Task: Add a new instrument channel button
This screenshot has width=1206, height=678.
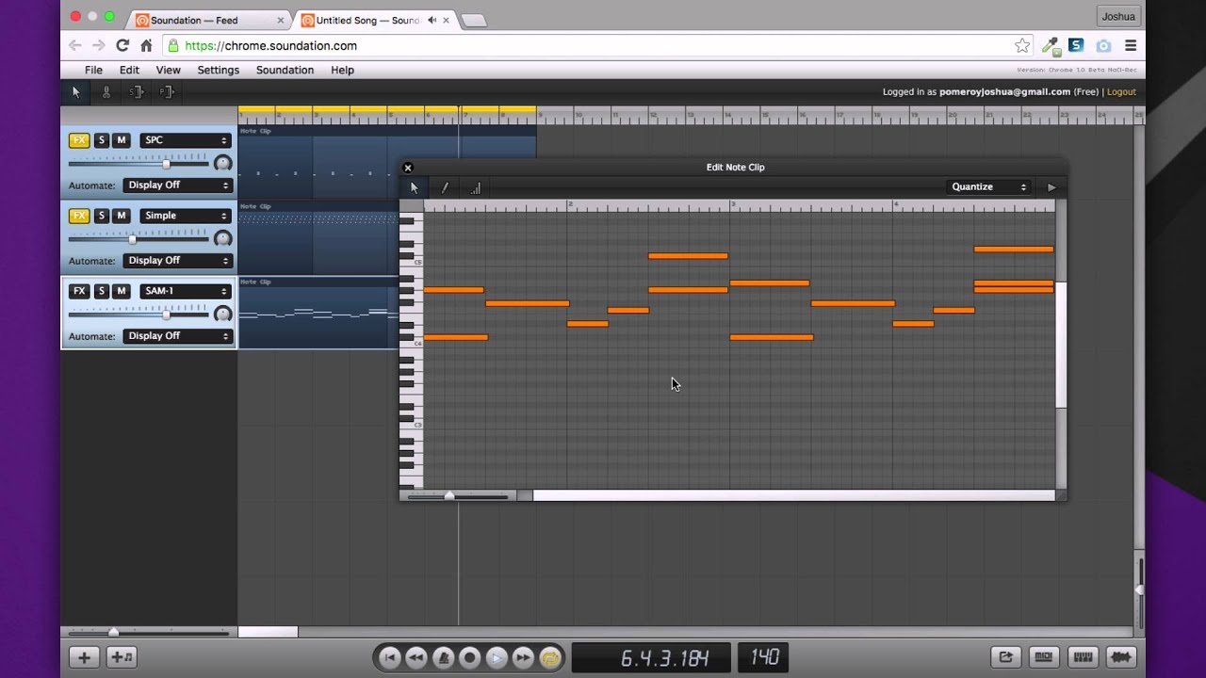Action: click(122, 657)
